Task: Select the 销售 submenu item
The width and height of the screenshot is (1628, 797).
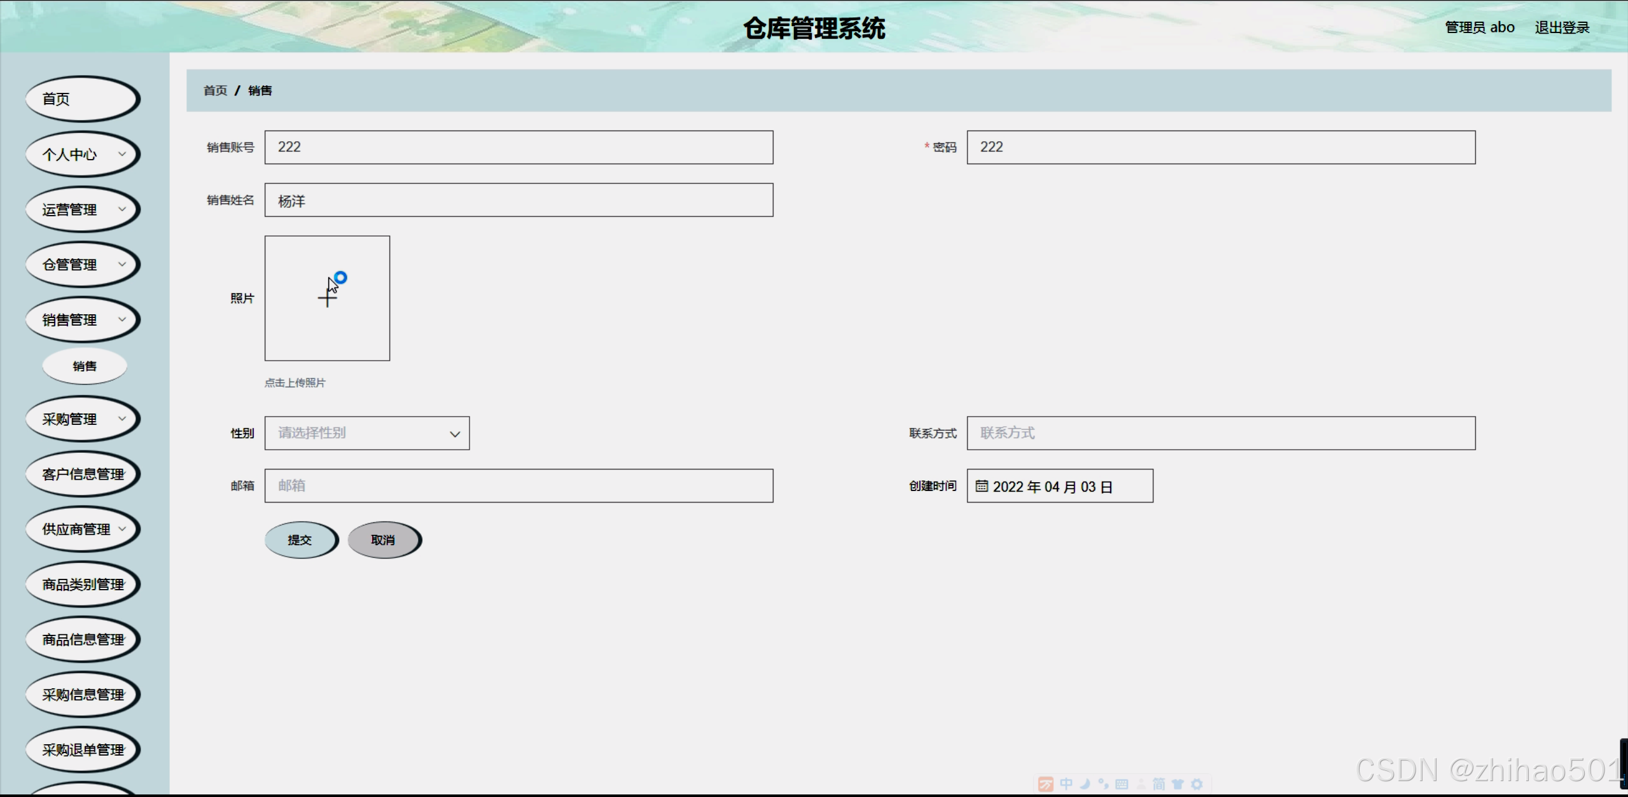Action: (x=85, y=366)
